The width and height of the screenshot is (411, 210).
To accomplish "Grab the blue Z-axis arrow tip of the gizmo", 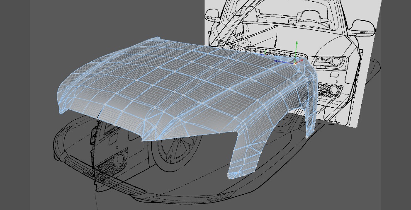I will (276, 61).
